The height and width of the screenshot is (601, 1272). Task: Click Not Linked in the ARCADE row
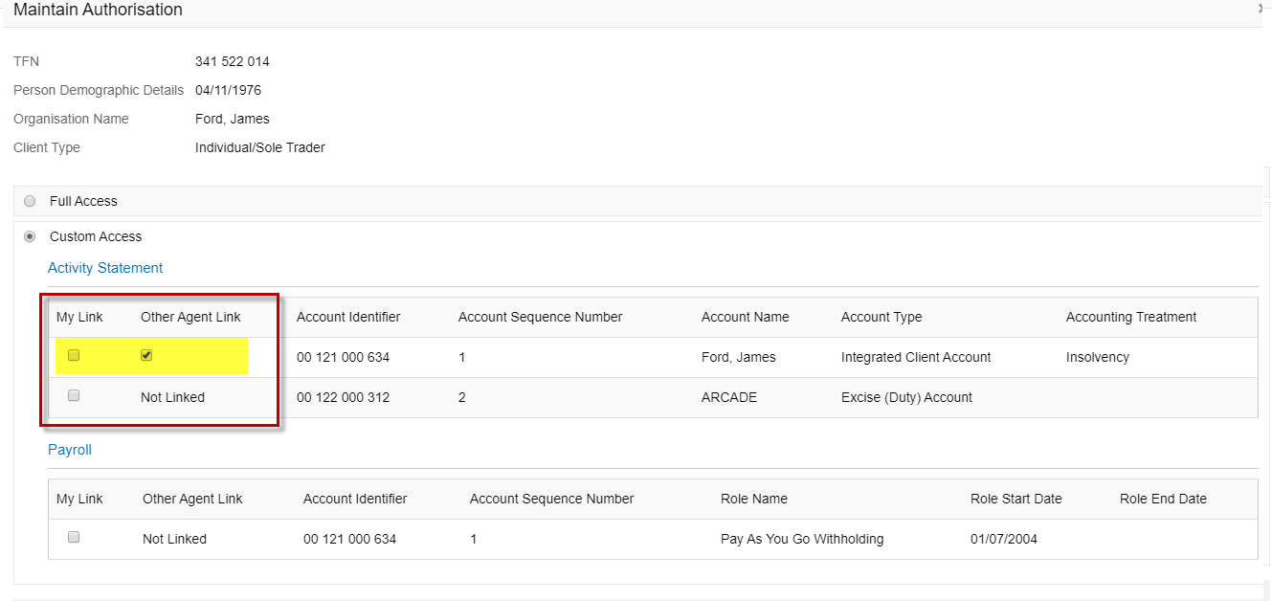pos(172,397)
